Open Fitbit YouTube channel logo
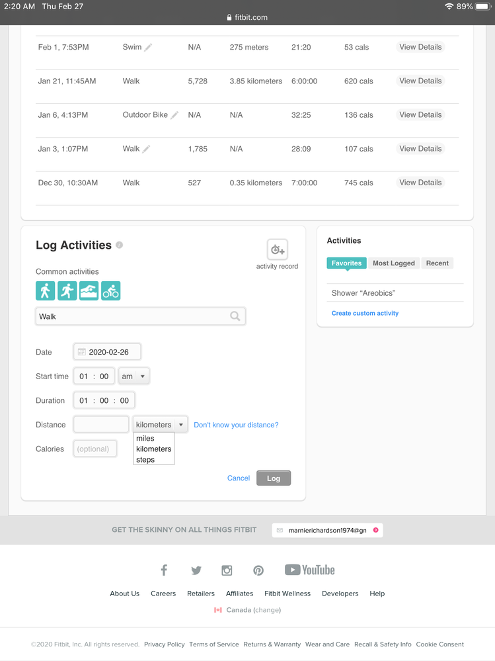 tap(310, 570)
